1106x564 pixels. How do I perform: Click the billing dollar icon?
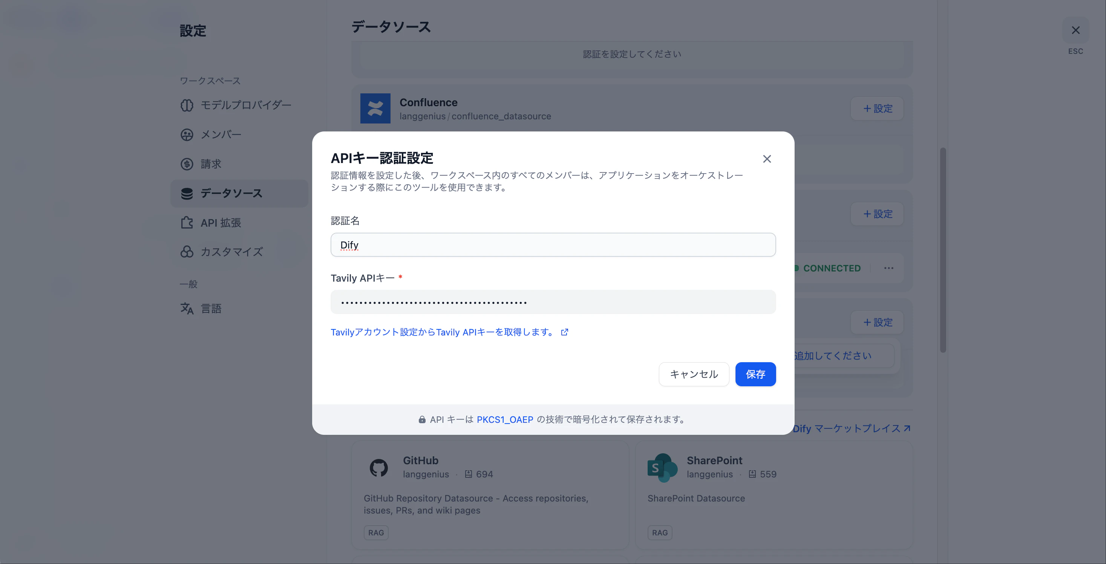pos(187,164)
